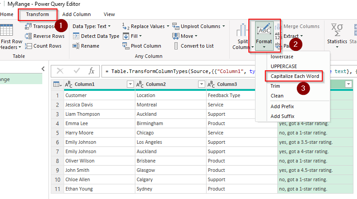The width and height of the screenshot is (357, 199).
Task: Click Use First Row as Headers table icon
Action: (x=6, y=30)
